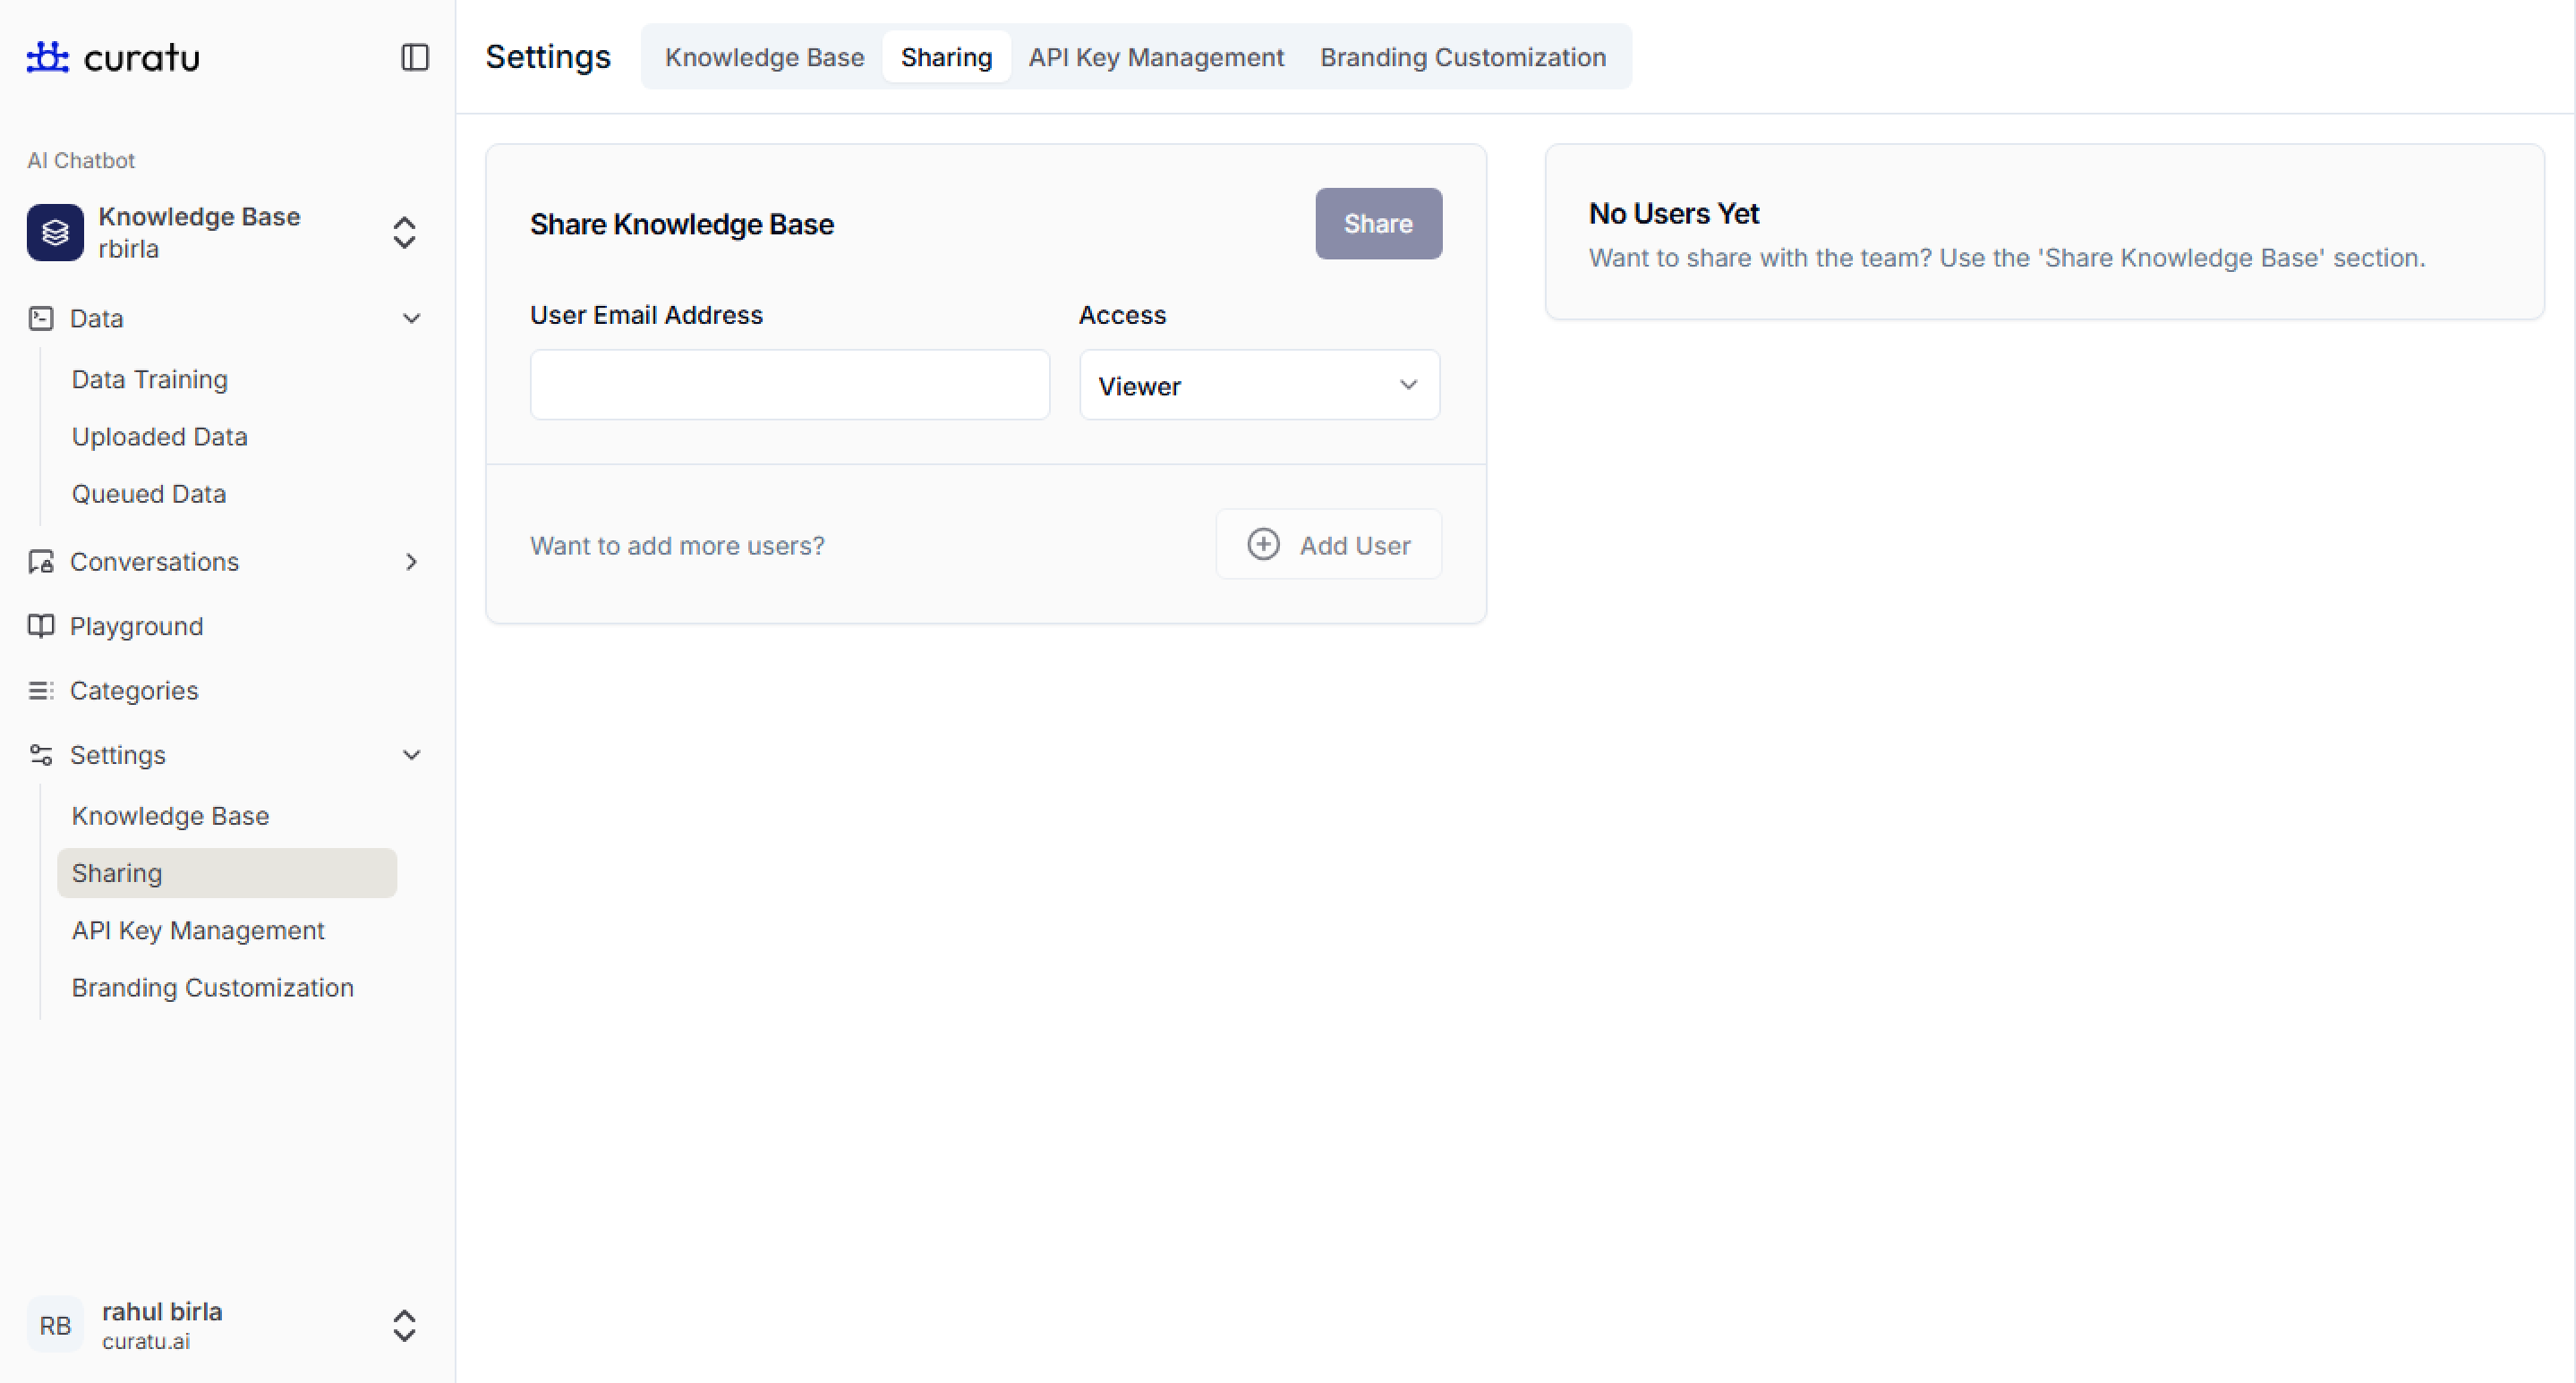Screen dimensions: 2576x1383
Task: Click the curatu logo icon
Action: (47, 57)
